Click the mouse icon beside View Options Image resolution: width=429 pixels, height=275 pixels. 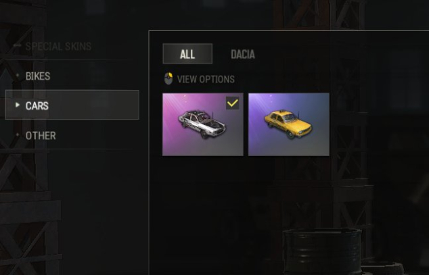point(168,78)
